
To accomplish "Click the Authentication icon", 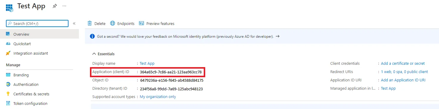I will coord(8,84).
